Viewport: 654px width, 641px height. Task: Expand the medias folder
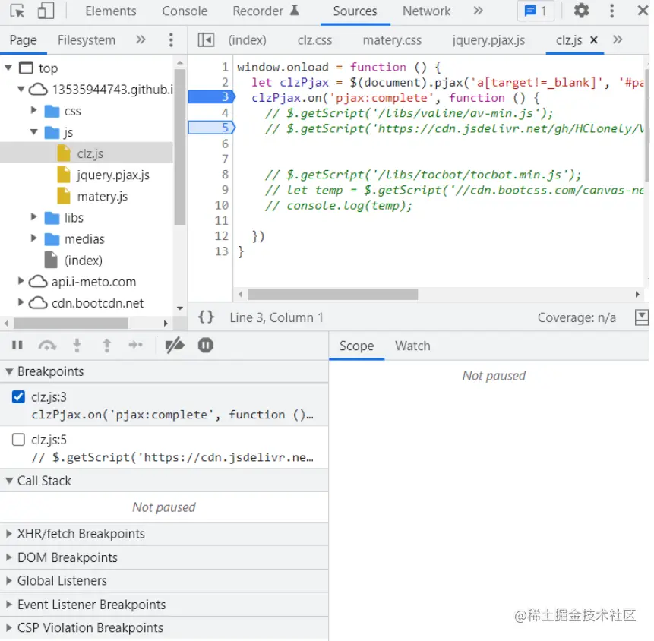[x=33, y=238]
